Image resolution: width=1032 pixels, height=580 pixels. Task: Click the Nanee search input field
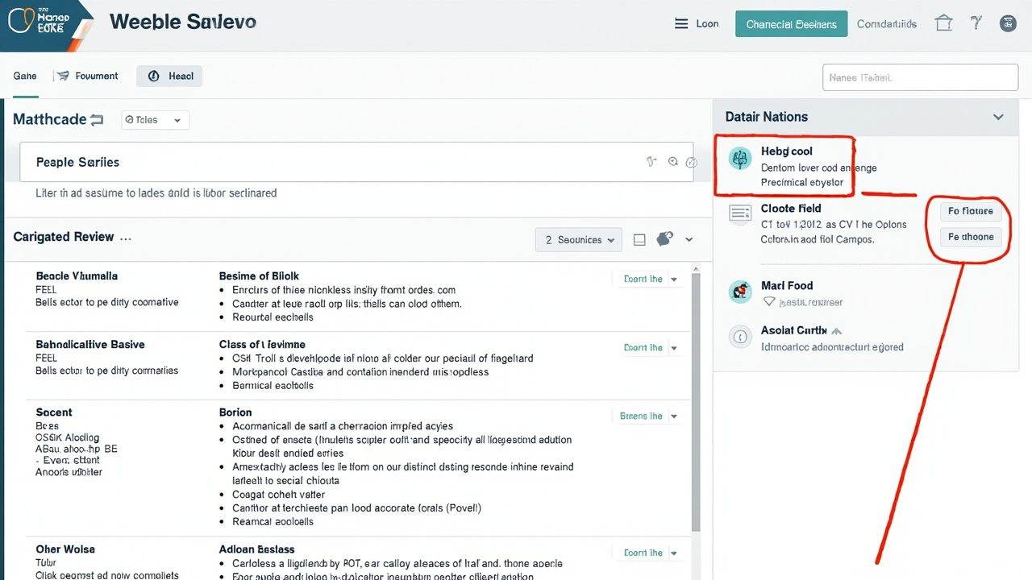click(x=920, y=77)
